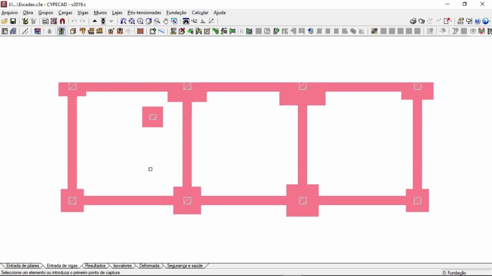Save the project with the floppy disk icon
Screen dimensions: 492x276
[13, 21]
